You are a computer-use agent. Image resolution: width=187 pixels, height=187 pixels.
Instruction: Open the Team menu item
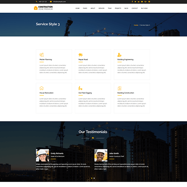pyautogui.click(x=110, y=8)
